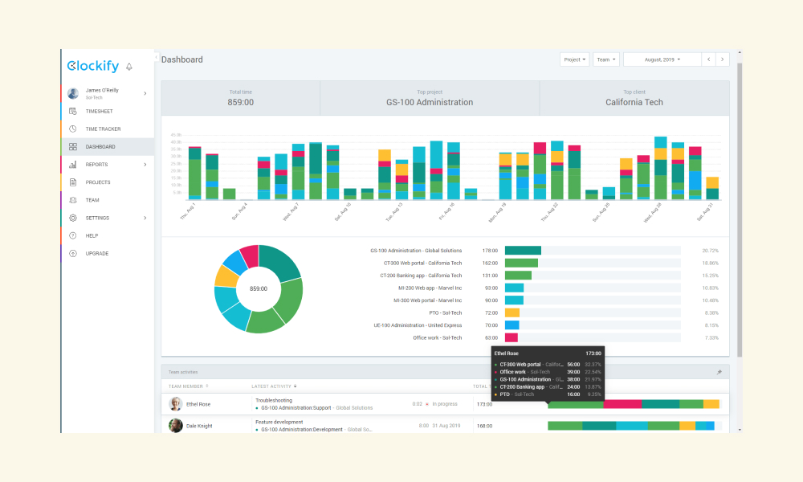
Task: Click the Total time 859:00 summary
Action: 241,98
